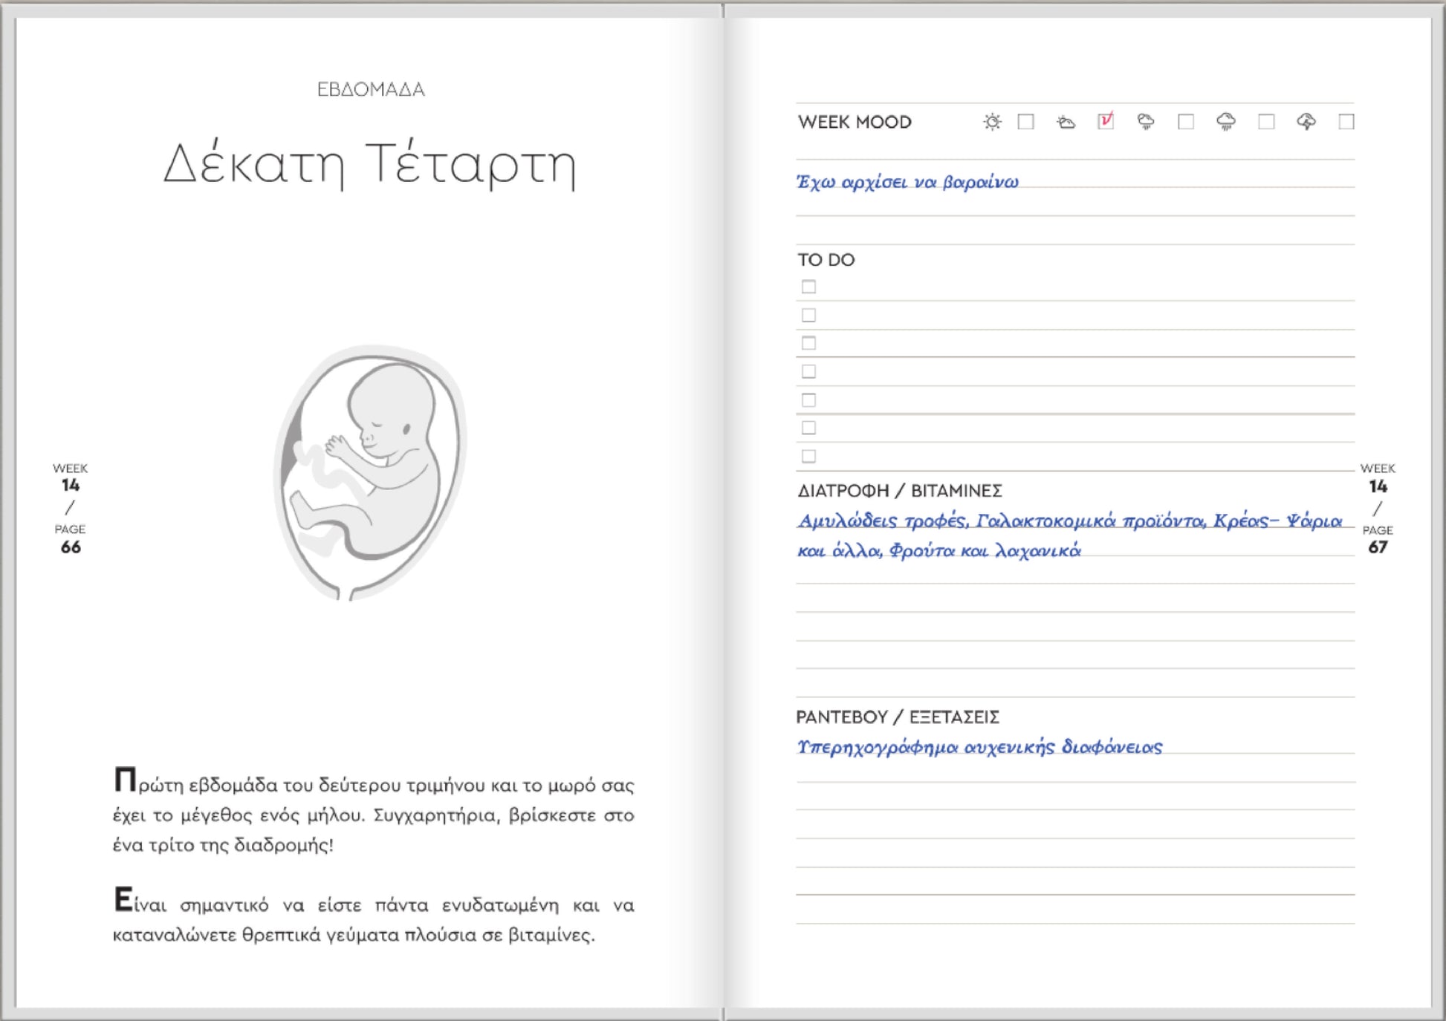
Task: Check the box beside the heavy rain icon
Action: (x=1266, y=122)
